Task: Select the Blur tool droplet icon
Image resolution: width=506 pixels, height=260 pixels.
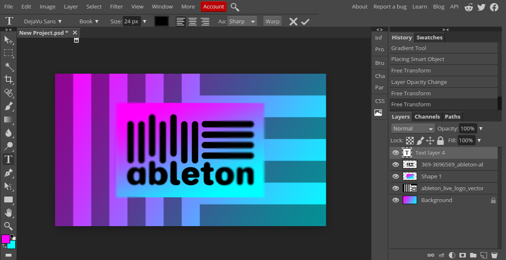Action: pyautogui.click(x=8, y=133)
